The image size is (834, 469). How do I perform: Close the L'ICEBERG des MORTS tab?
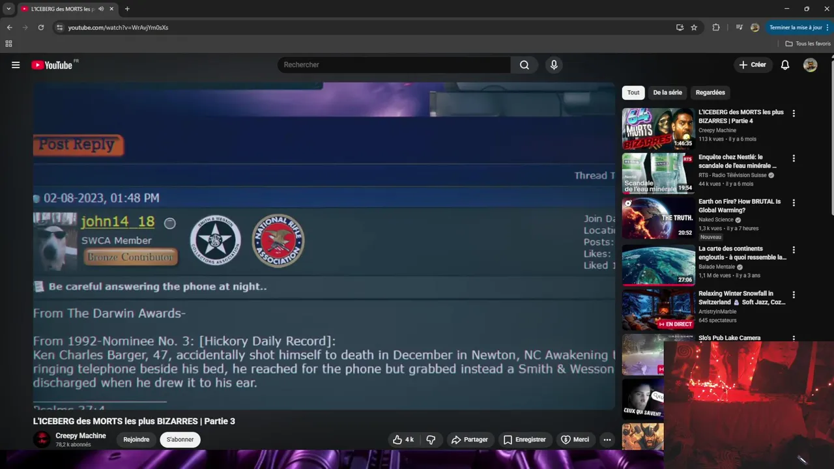(111, 8)
